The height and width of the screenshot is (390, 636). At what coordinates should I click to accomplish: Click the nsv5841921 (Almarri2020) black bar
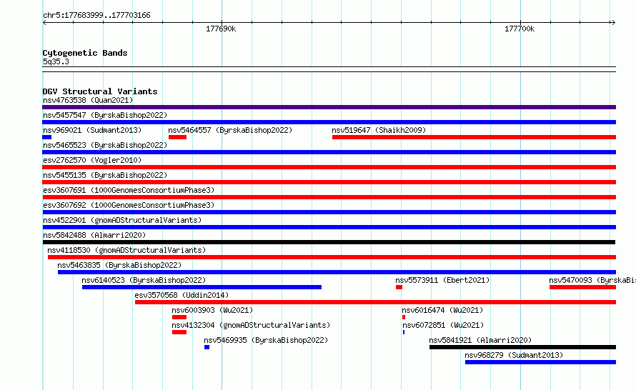point(522,347)
